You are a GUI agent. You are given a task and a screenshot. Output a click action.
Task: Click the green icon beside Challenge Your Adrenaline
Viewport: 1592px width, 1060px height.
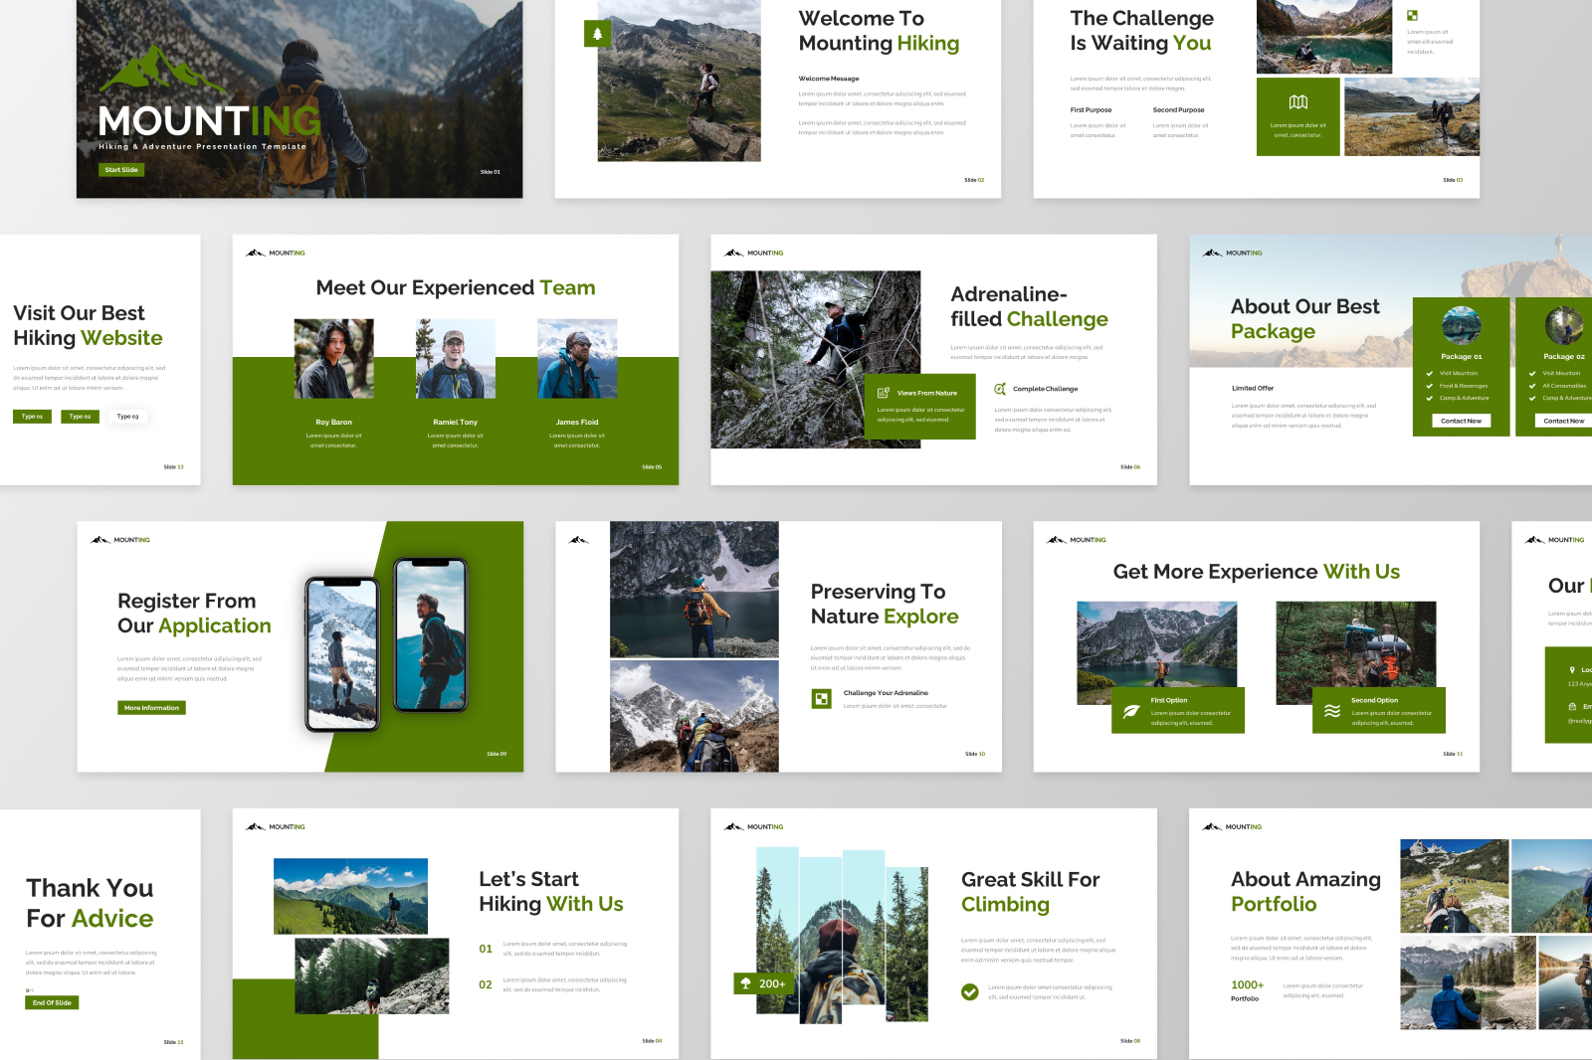(819, 699)
